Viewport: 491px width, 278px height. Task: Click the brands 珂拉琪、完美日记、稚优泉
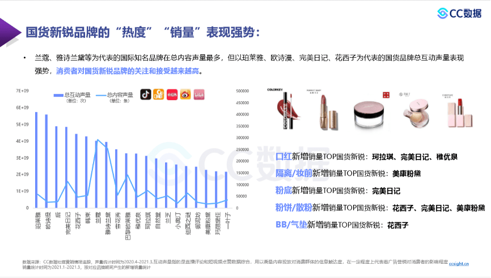point(415,157)
